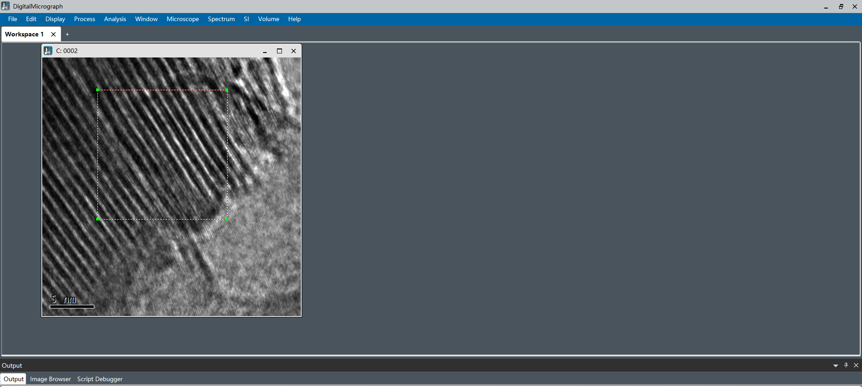Viewport: 862px width, 387px height.
Task: Open the File menu
Action: (x=13, y=19)
